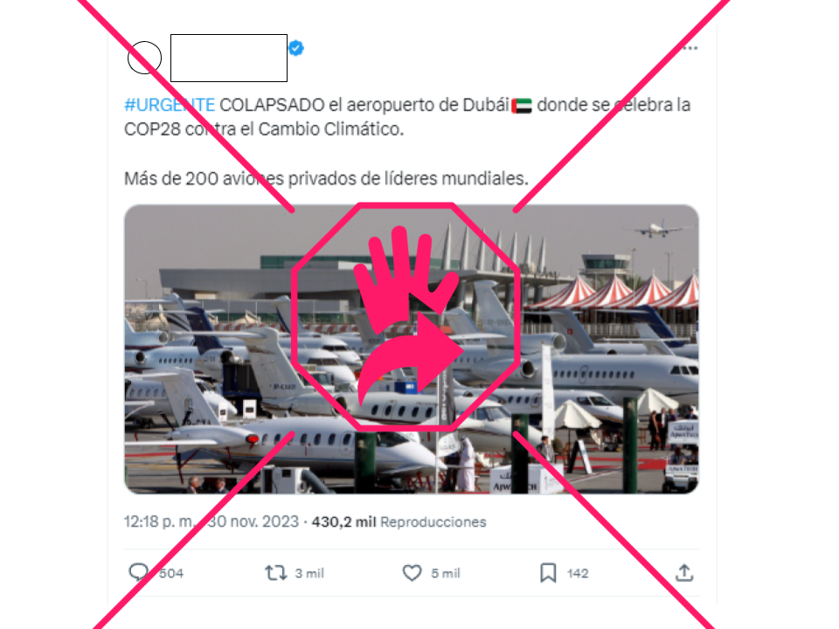Click the 430,2 mil Reproducciones count

399,522
